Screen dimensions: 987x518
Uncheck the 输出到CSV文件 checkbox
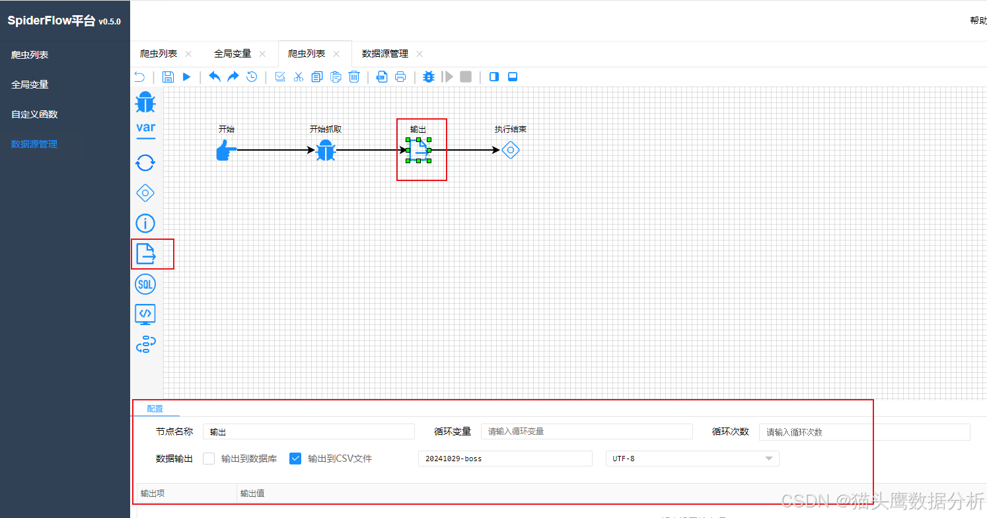point(295,458)
